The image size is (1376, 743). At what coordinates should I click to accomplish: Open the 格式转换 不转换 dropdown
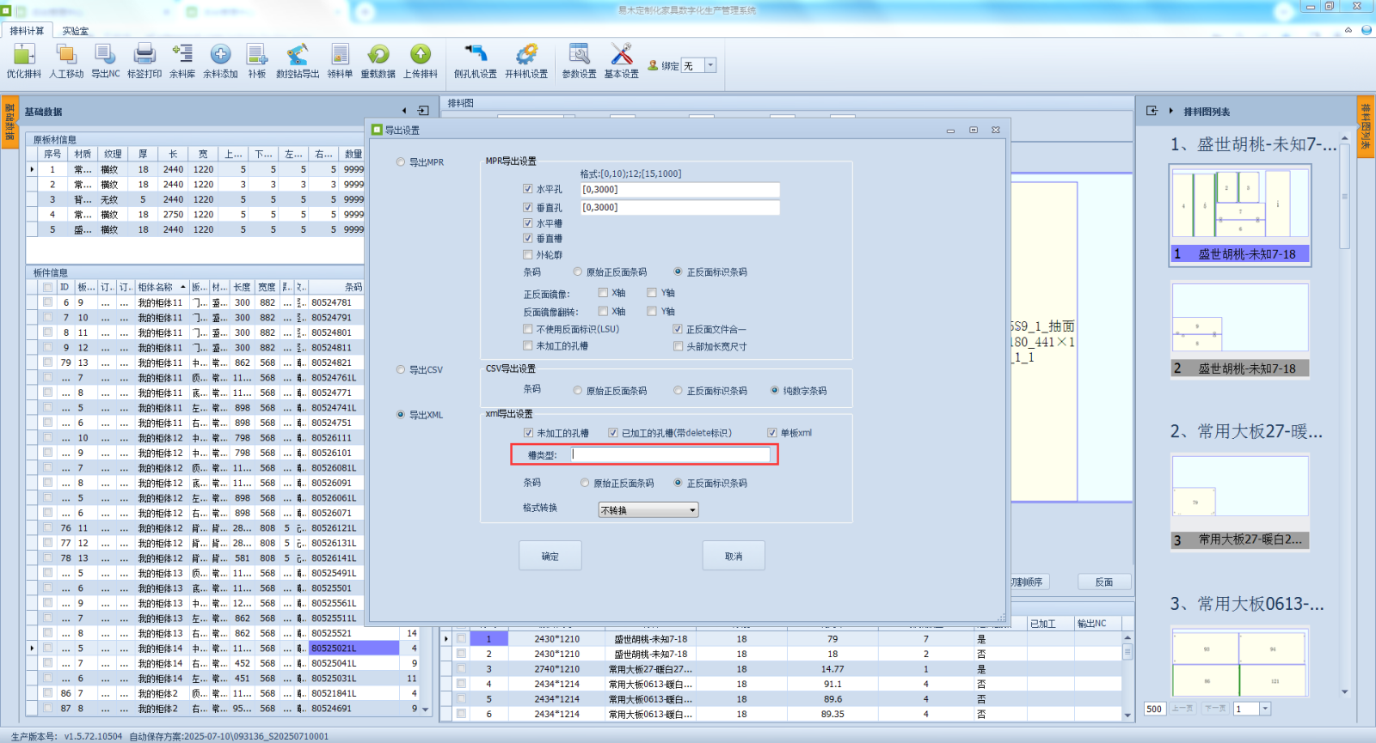pos(648,510)
